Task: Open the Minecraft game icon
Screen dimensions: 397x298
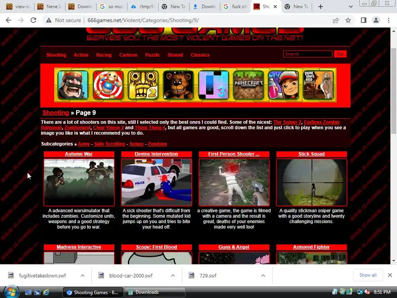Action: point(249,85)
